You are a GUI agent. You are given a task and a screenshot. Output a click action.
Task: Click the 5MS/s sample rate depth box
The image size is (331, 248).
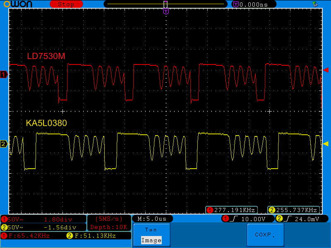pyautogui.click(x=109, y=223)
